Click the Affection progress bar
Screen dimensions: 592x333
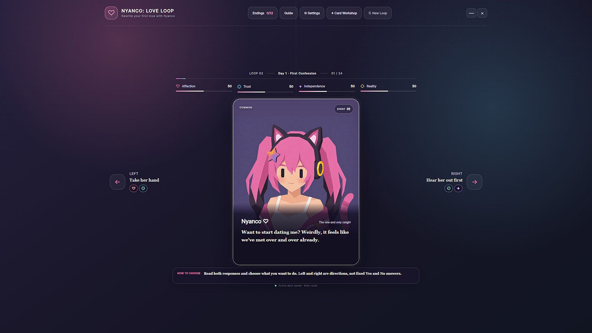(203, 91)
